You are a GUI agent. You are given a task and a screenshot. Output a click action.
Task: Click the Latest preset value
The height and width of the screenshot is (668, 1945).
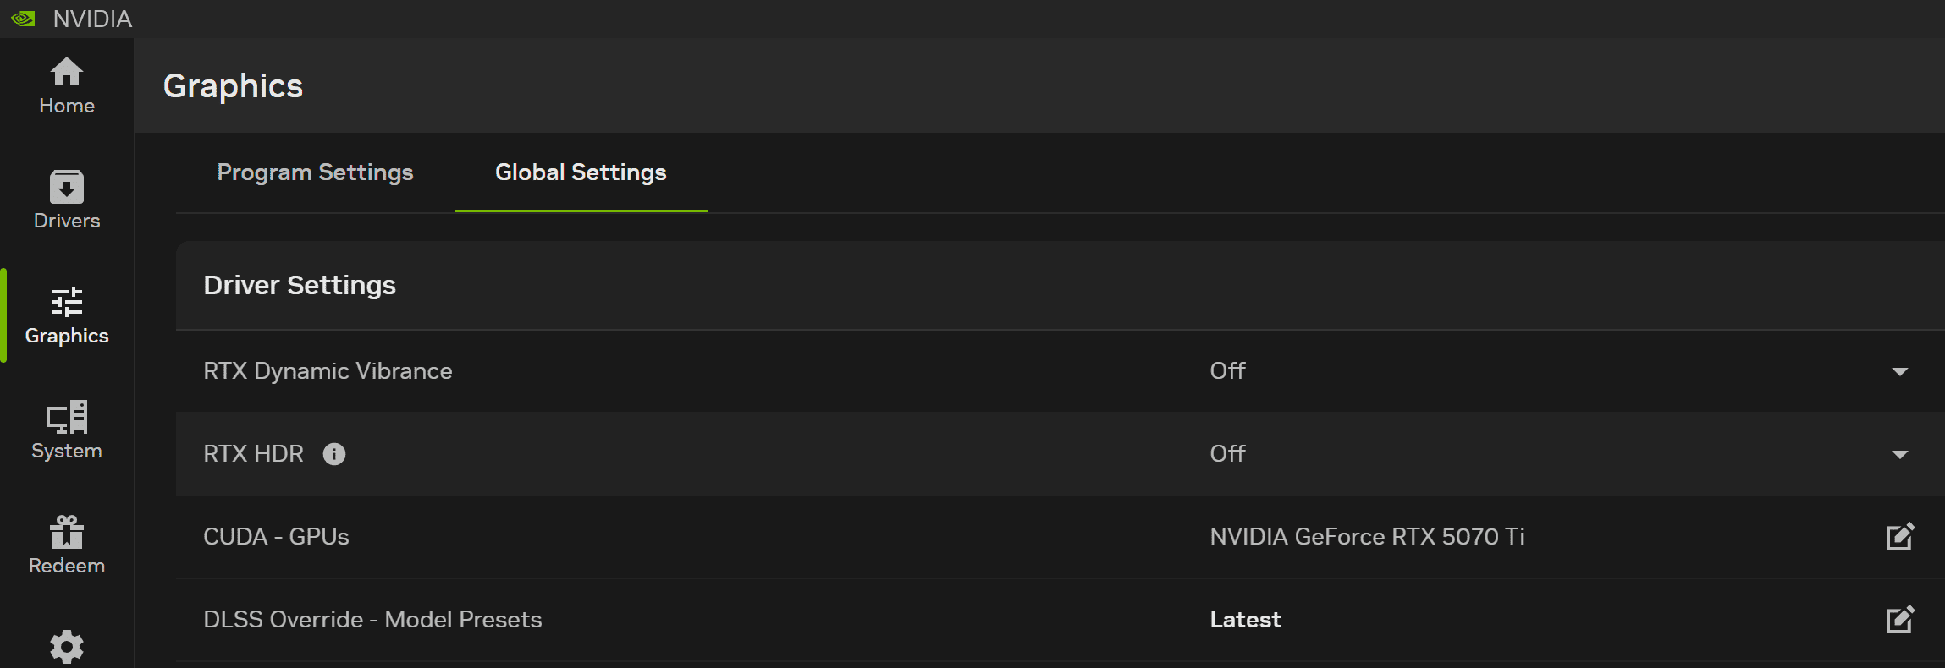coord(1245,620)
